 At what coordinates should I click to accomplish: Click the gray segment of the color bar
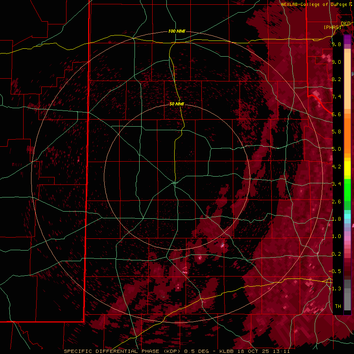347,295
